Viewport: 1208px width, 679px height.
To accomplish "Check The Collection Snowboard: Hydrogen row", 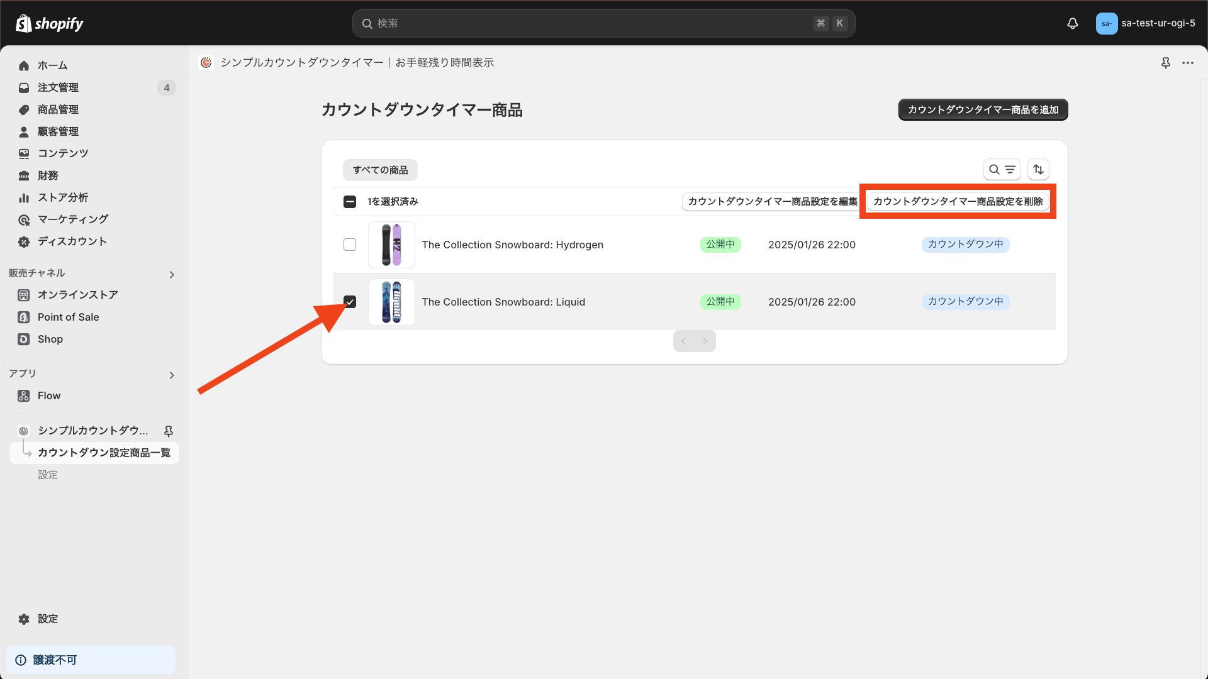I will click(x=350, y=245).
